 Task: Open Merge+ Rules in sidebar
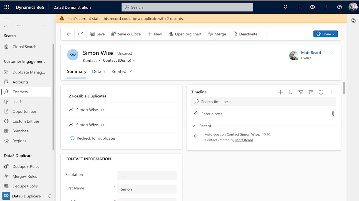click(x=26, y=176)
